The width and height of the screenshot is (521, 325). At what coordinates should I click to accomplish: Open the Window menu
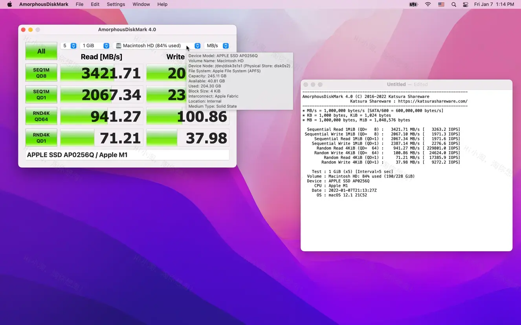pos(141,4)
